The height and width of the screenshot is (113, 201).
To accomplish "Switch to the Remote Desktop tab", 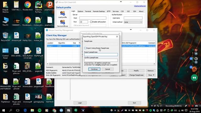I will pyautogui.click(x=99, y=11).
